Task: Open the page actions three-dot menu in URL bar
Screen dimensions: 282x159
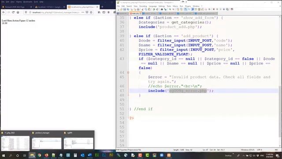Action: click(83, 12)
